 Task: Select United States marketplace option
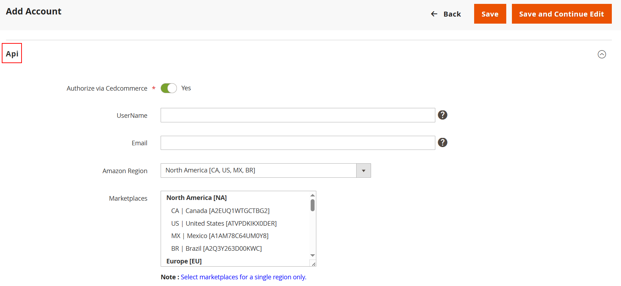point(224,224)
